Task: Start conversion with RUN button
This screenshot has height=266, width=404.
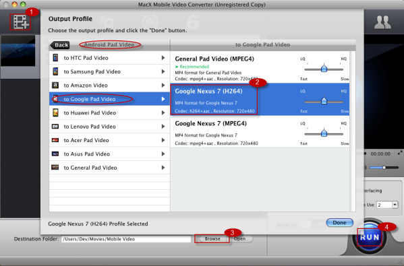Action: pos(370,237)
